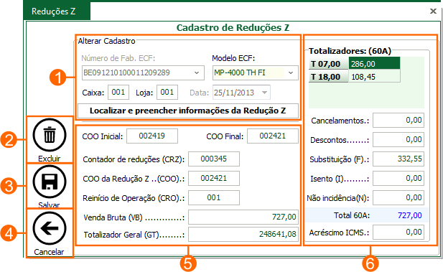Select the Reduções Z tab
Image resolution: width=443 pixels, height=272 pixels.
[x=57, y=11]
